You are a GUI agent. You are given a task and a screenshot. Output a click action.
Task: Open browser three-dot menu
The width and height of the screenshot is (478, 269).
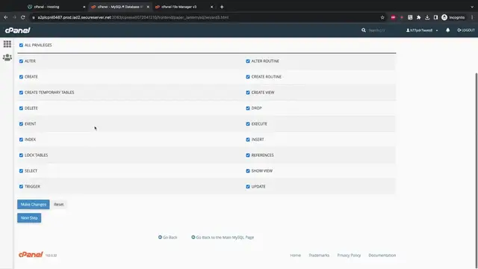point(472,17)
